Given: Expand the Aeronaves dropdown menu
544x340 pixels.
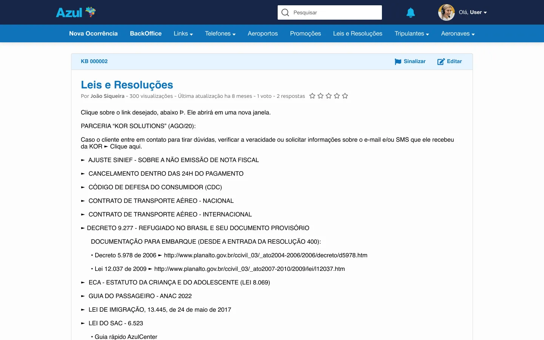Looking at the screenshot, I should (x=458, y=34).
